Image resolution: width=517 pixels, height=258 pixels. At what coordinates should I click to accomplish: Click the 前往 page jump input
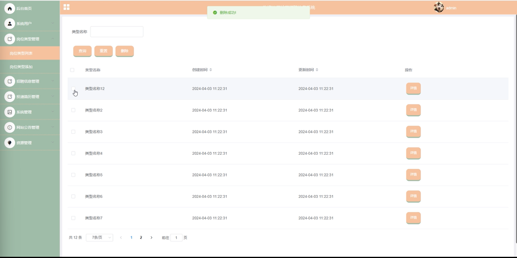tap(176, 238)
